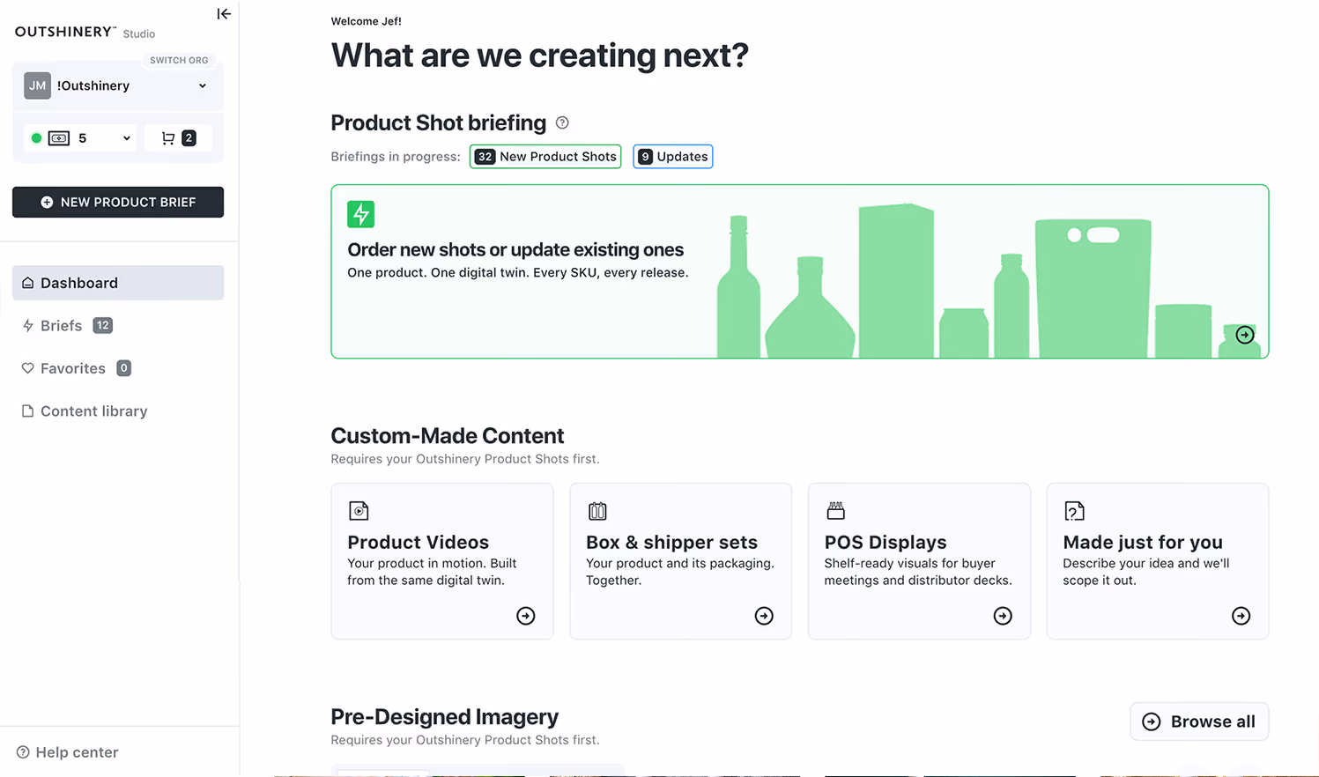Open Favorites in the sidebar
Image resolution: width=1319 pixels, height=777 pixels.
[76, 368]
